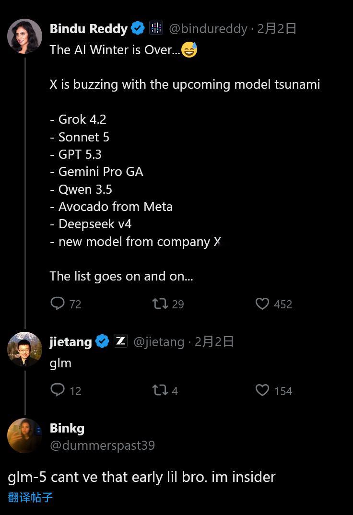Click jietang's blue verified badge
Image resolution: width=353 pixels, height=515 pixels.
[x=102, y=341]
